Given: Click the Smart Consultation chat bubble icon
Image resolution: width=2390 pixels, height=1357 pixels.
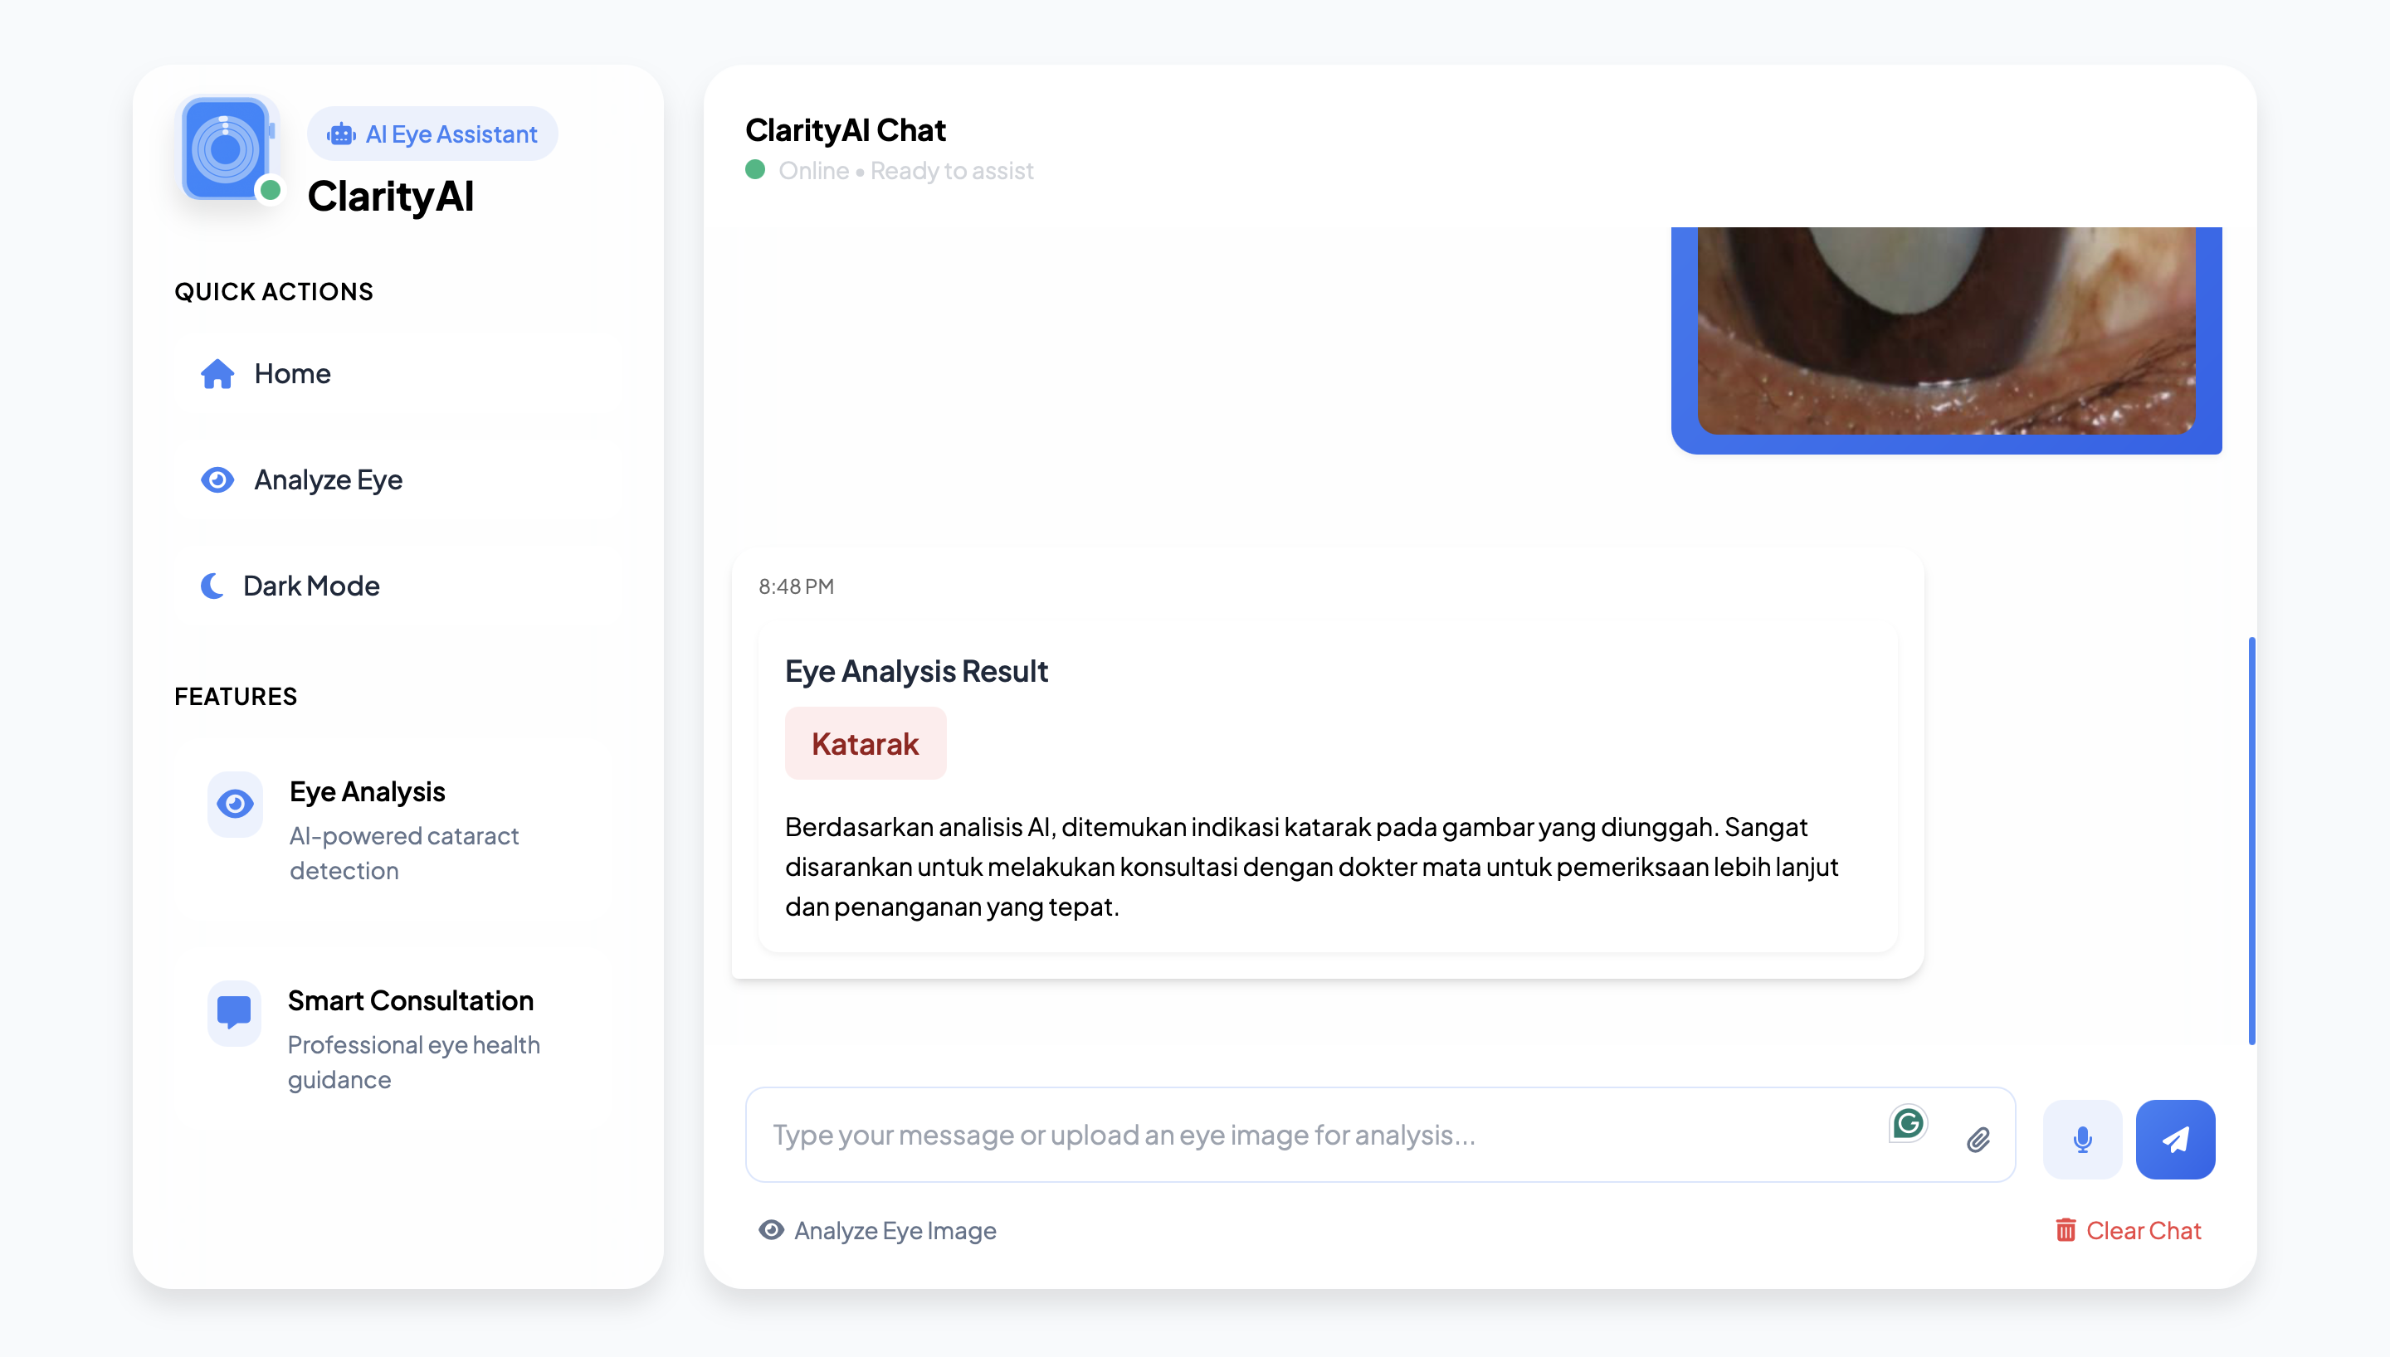Looking at the screenshot, I should pos(234,1011).
